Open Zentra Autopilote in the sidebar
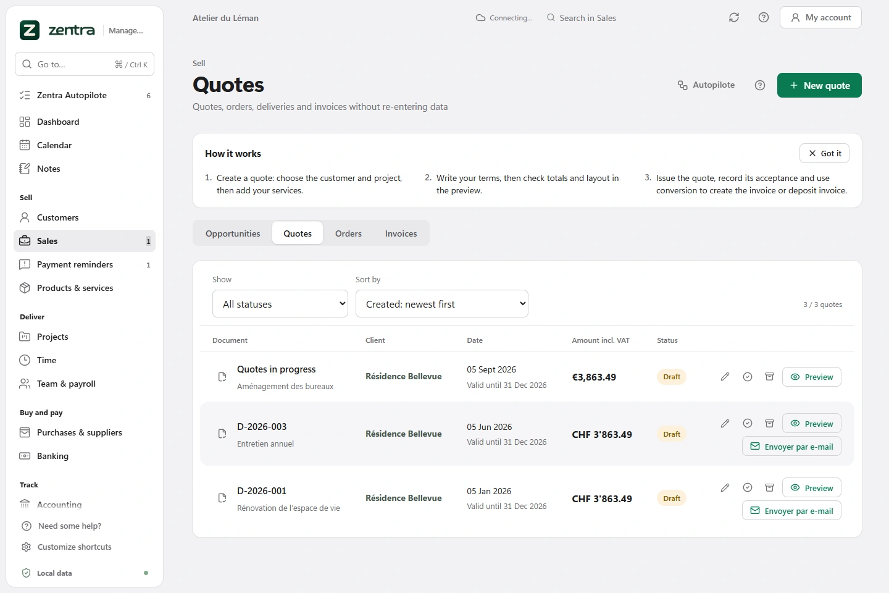The width and height of the screenshot is (889, 593). [x=85, y=95]
